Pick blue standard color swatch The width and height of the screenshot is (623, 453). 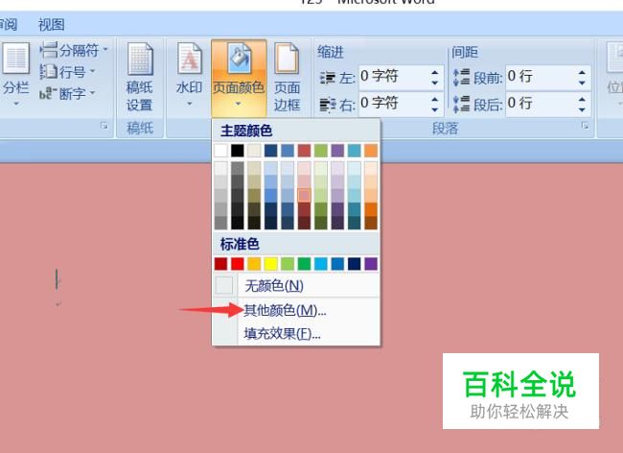tap(337, 264)
